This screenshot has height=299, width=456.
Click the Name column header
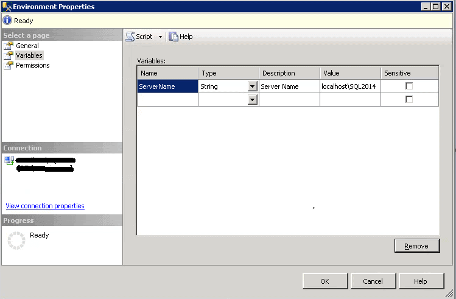click(167, 73)
